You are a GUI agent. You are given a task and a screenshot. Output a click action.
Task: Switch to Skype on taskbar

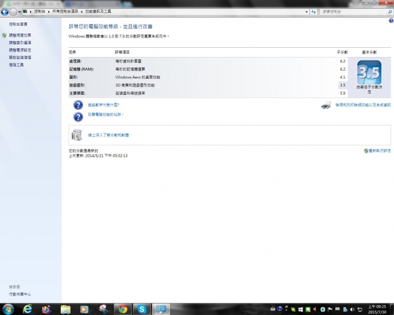tap(142, 309)
